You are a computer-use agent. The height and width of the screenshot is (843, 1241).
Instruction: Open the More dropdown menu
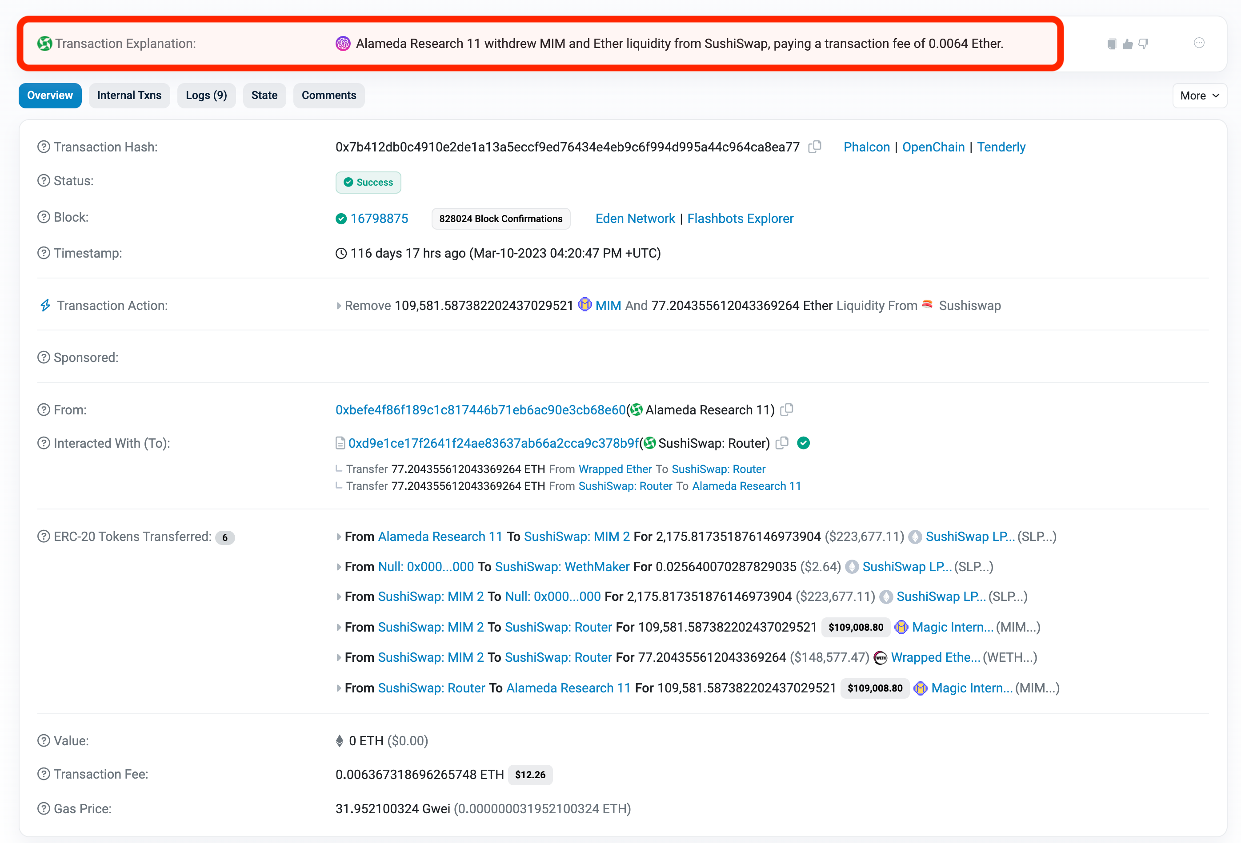point(1199,95)
